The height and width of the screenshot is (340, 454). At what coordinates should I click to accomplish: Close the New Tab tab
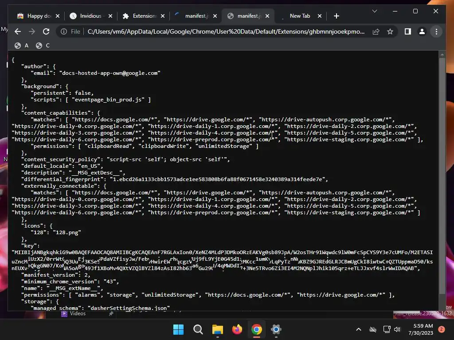(x=320, y=16)
